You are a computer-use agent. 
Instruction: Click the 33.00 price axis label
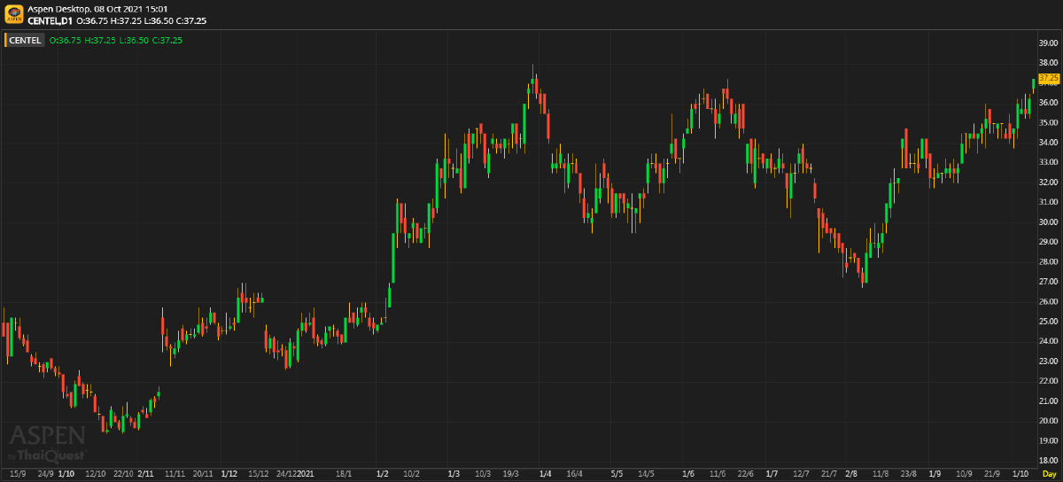(x=1049, y=162)
